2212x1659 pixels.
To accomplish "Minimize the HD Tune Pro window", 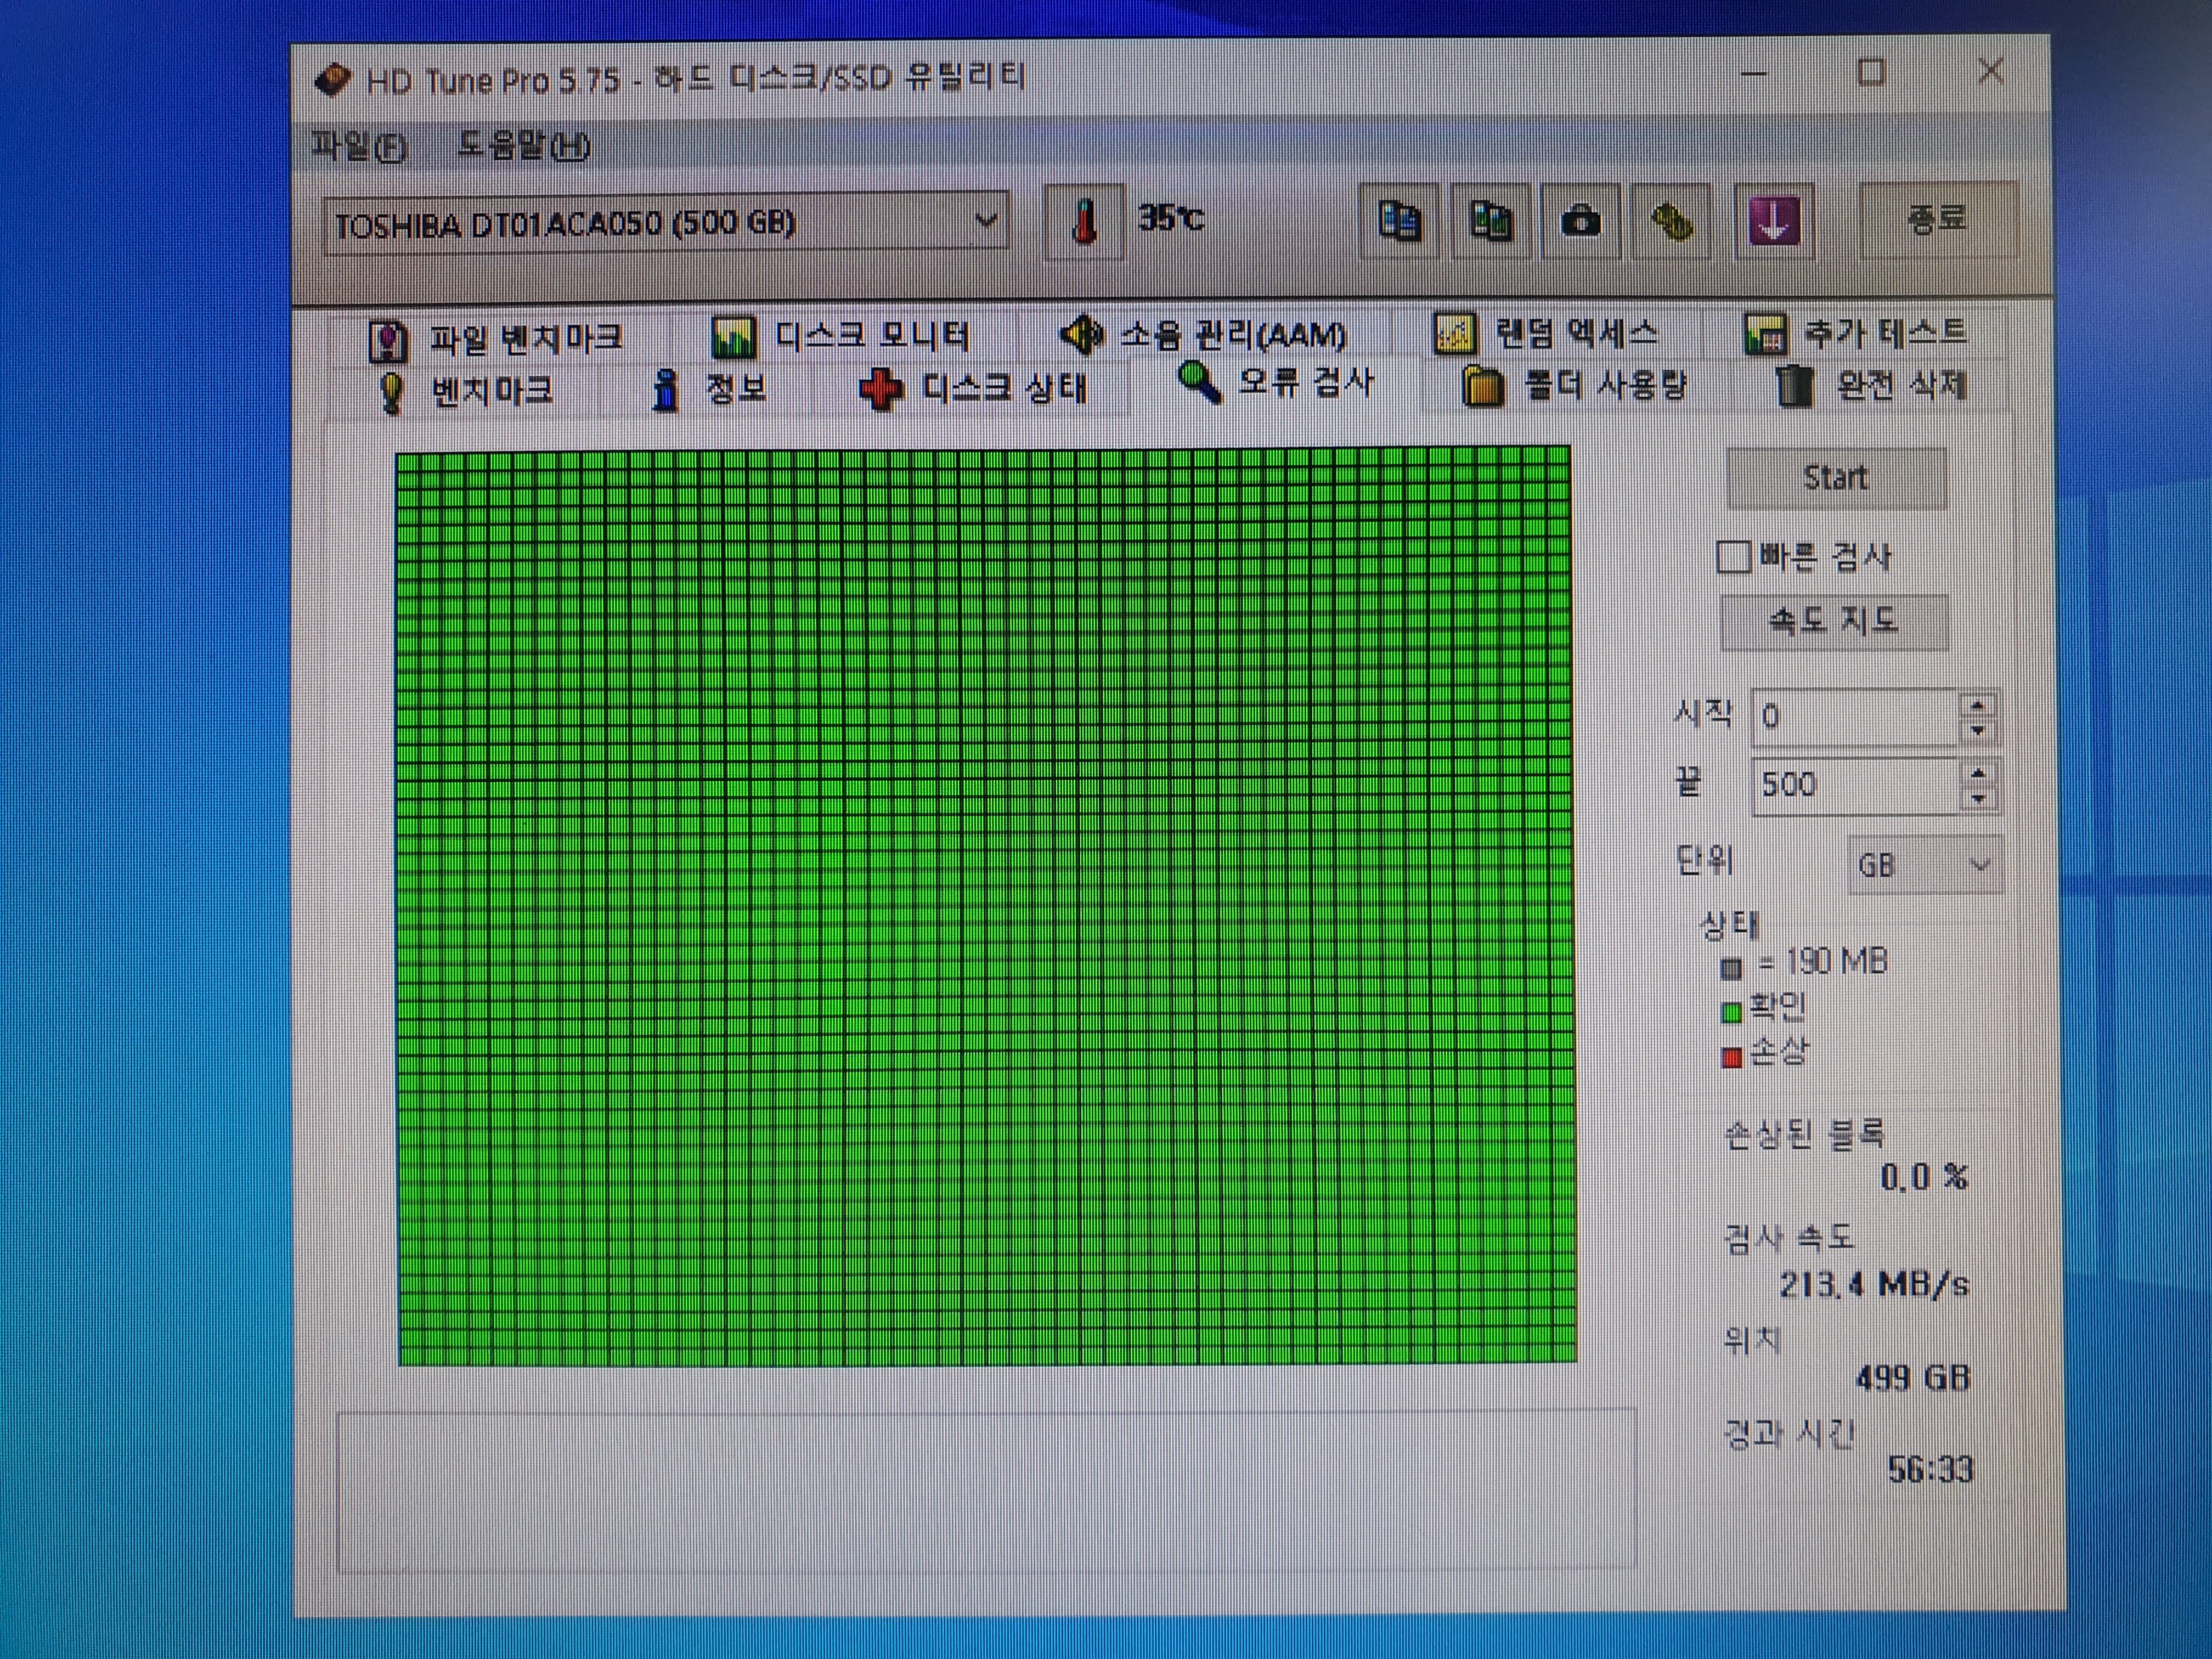I will [1753, 73].
